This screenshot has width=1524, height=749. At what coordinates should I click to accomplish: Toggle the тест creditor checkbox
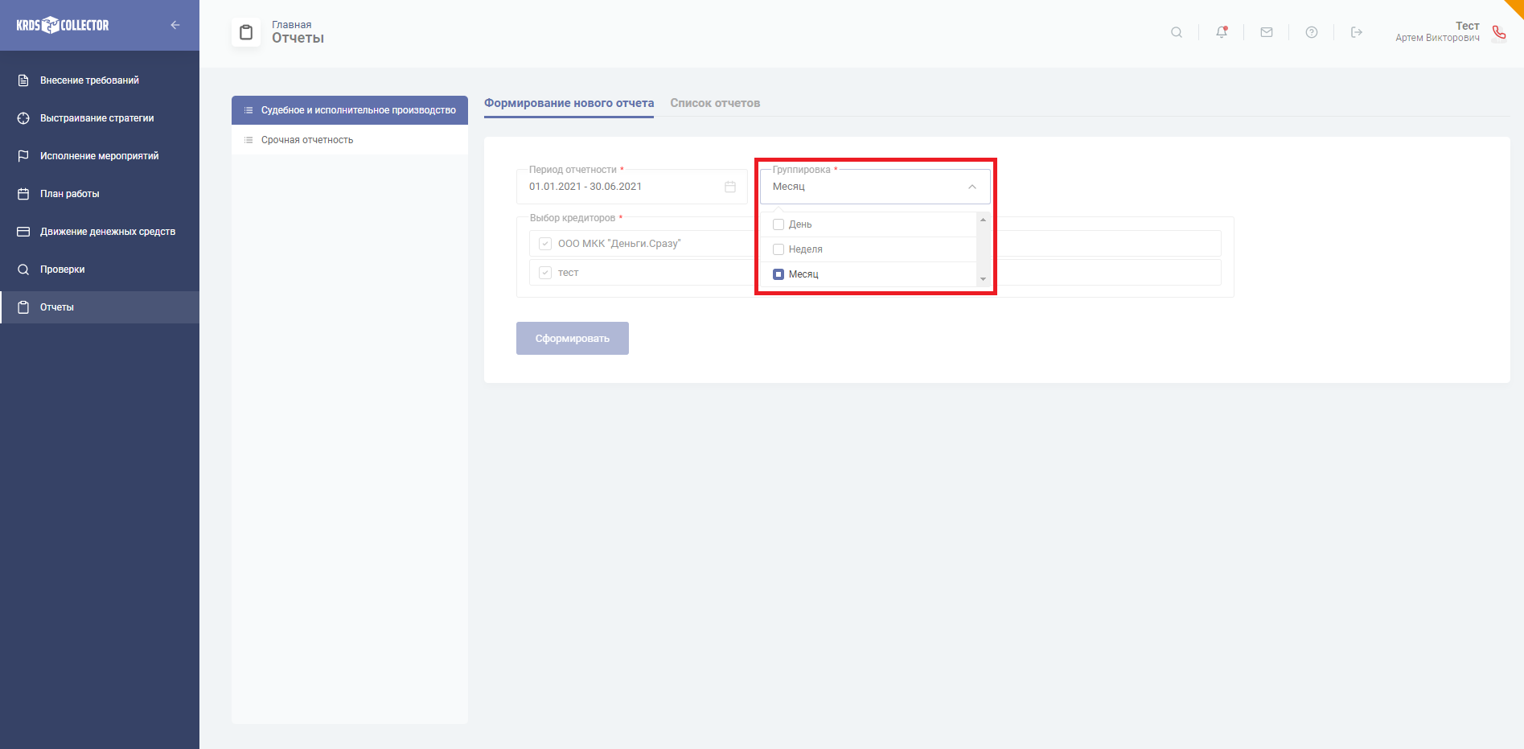coord(545,273)
